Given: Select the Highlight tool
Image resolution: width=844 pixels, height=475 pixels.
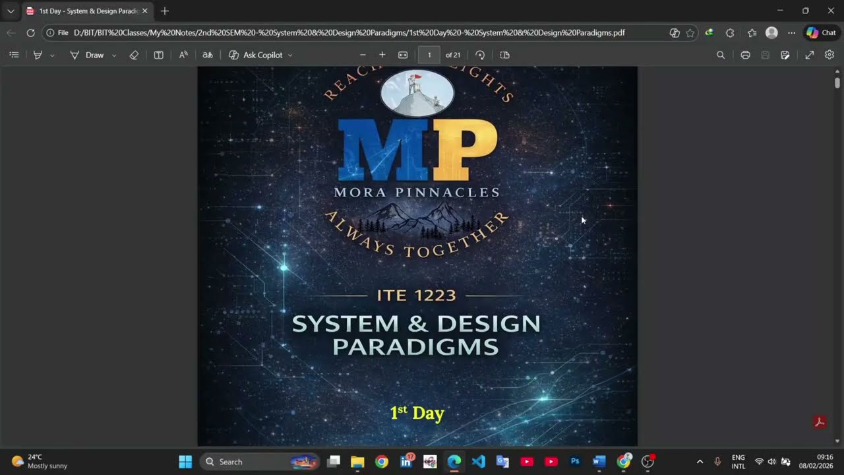Looking at the screenshot, I should pos(38,55).
